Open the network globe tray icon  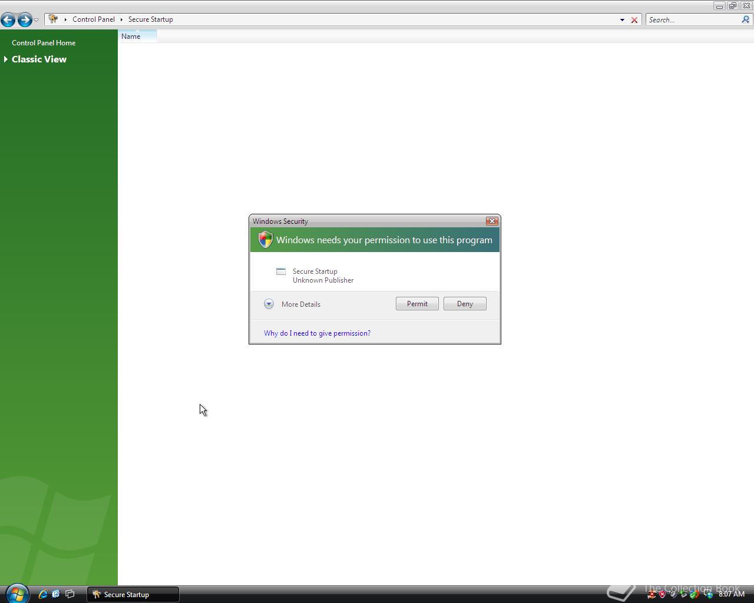[x=709, y=594]
